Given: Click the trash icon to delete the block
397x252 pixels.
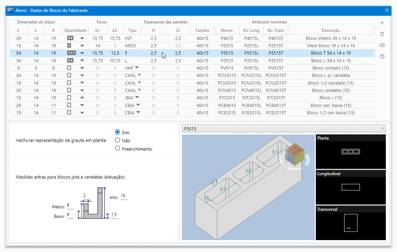Looking at the screenshot, I should [382, 34].
